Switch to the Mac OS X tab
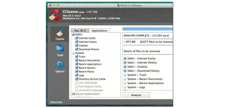Viewport: 227px width, 108px height. click(80, 31)
